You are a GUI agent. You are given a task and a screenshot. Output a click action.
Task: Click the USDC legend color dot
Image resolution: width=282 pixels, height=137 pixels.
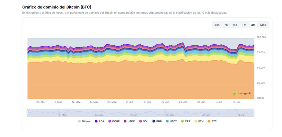point(125,121)
